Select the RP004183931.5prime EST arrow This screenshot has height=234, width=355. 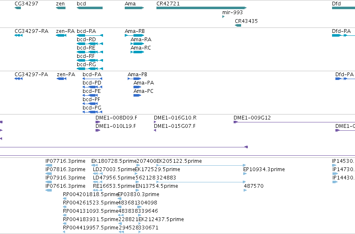click(x=65, y=224)
